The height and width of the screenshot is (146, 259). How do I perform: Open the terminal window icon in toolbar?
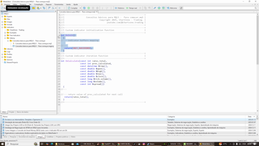coord(163,8)
